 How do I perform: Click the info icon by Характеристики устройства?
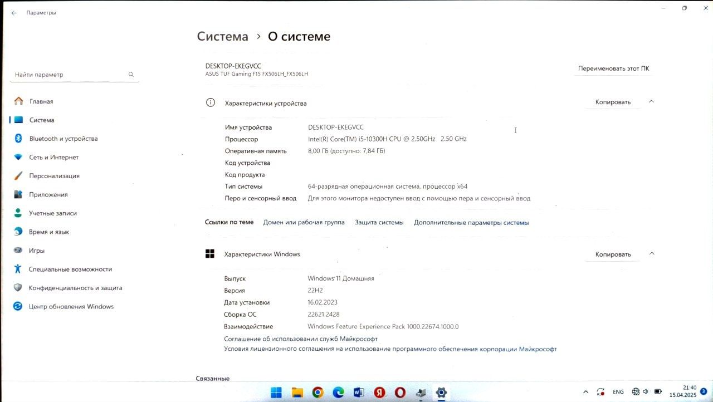pos(211,102)
